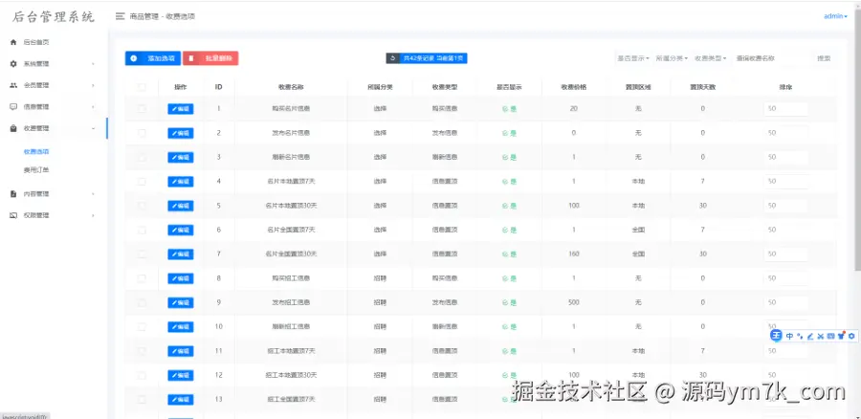Check the box for row 购买招工信息
This screenshot has width=861, height=419.
click(142, 278)
